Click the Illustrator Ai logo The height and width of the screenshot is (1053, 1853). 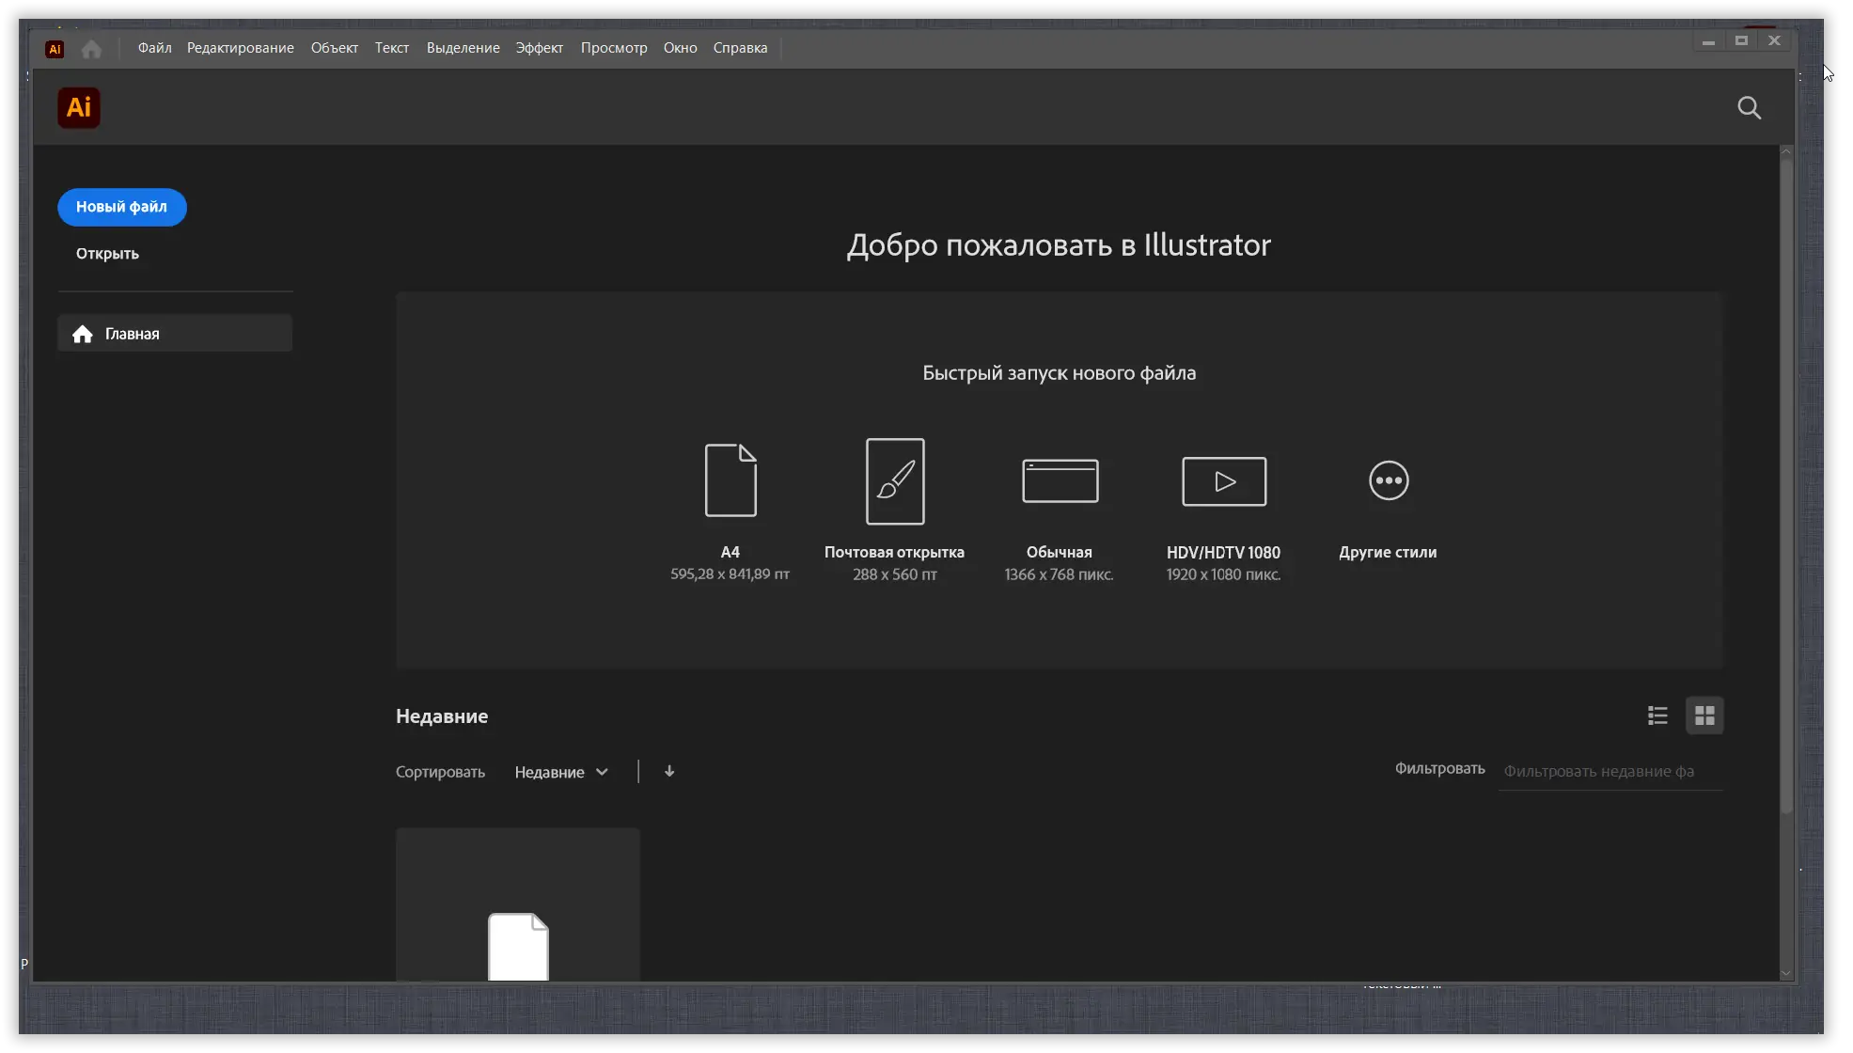[x=79, y=107]
